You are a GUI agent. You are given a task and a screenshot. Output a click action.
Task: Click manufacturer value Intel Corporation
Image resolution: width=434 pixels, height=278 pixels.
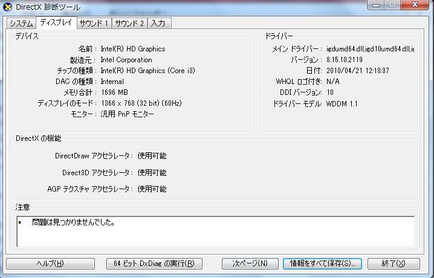click(x=126, y=60)
